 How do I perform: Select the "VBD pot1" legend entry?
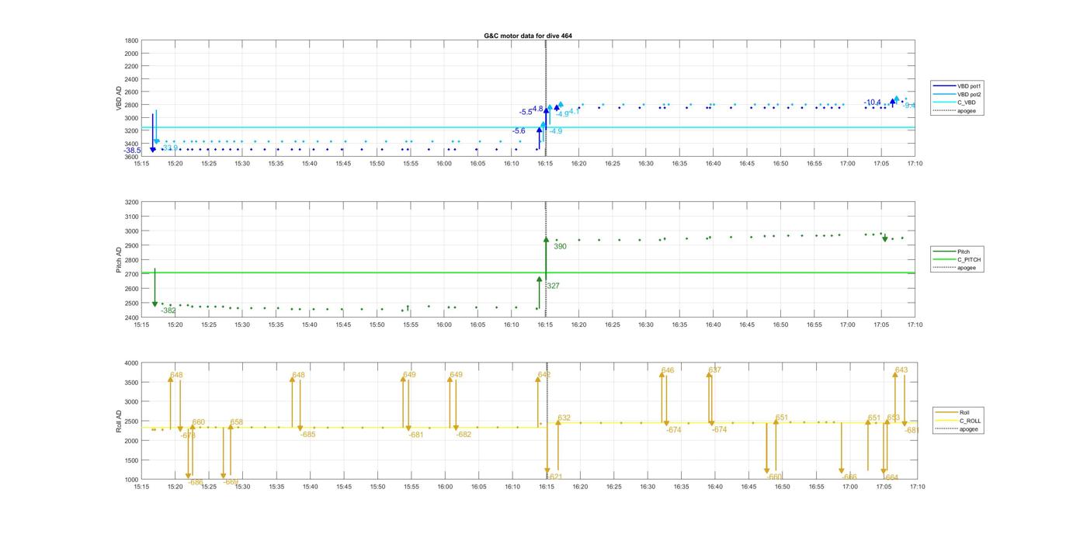coord(958,86)
